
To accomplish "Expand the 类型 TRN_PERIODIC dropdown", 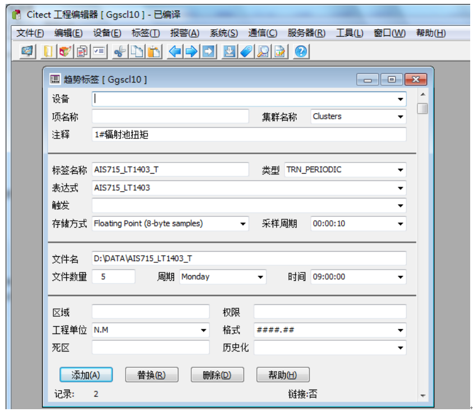I will 399,169.
